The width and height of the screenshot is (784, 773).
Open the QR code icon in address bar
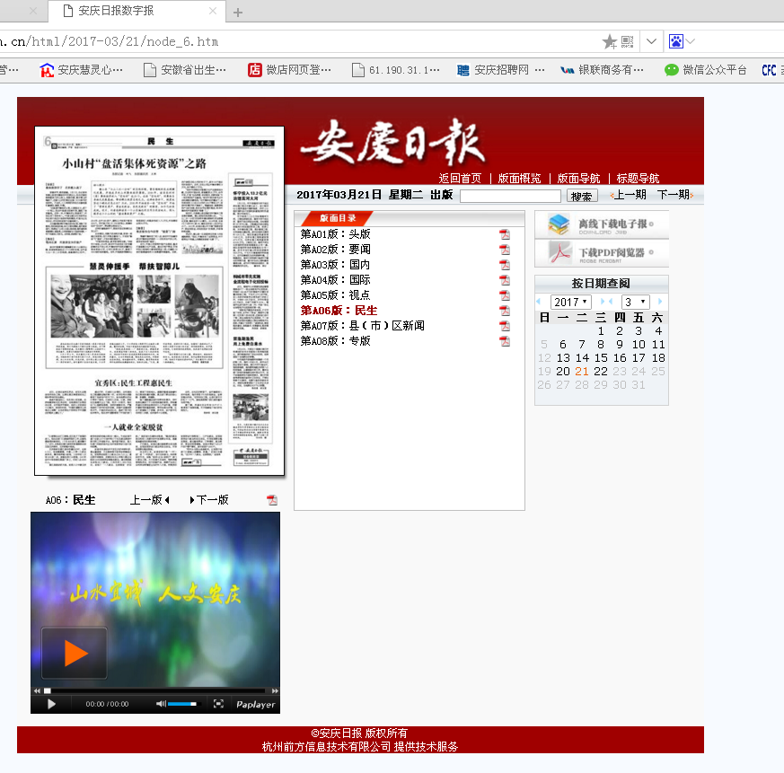point(627,41)
